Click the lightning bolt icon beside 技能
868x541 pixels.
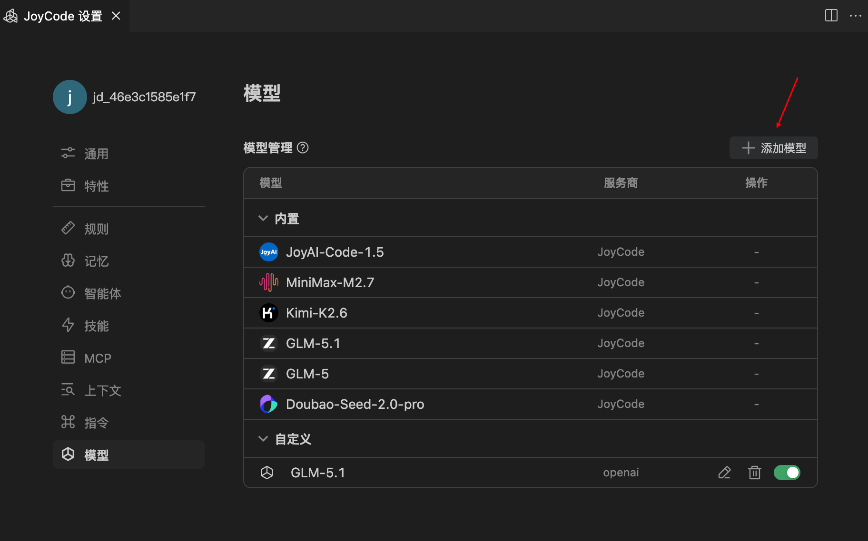[68, 325]
